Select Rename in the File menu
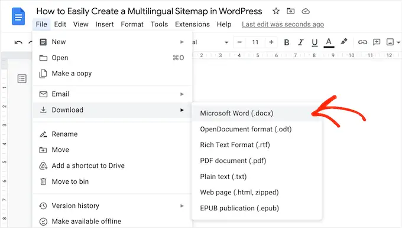The height and width of the screenshot is (228, 402). 112,134
